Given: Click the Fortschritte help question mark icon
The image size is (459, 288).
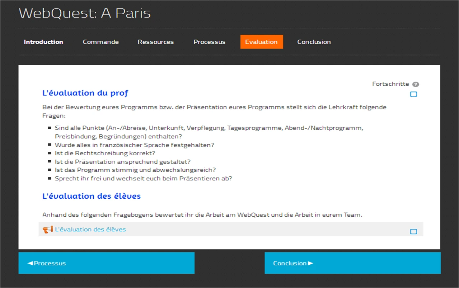Looking at the screenshot, I should (x=416, y=84).
